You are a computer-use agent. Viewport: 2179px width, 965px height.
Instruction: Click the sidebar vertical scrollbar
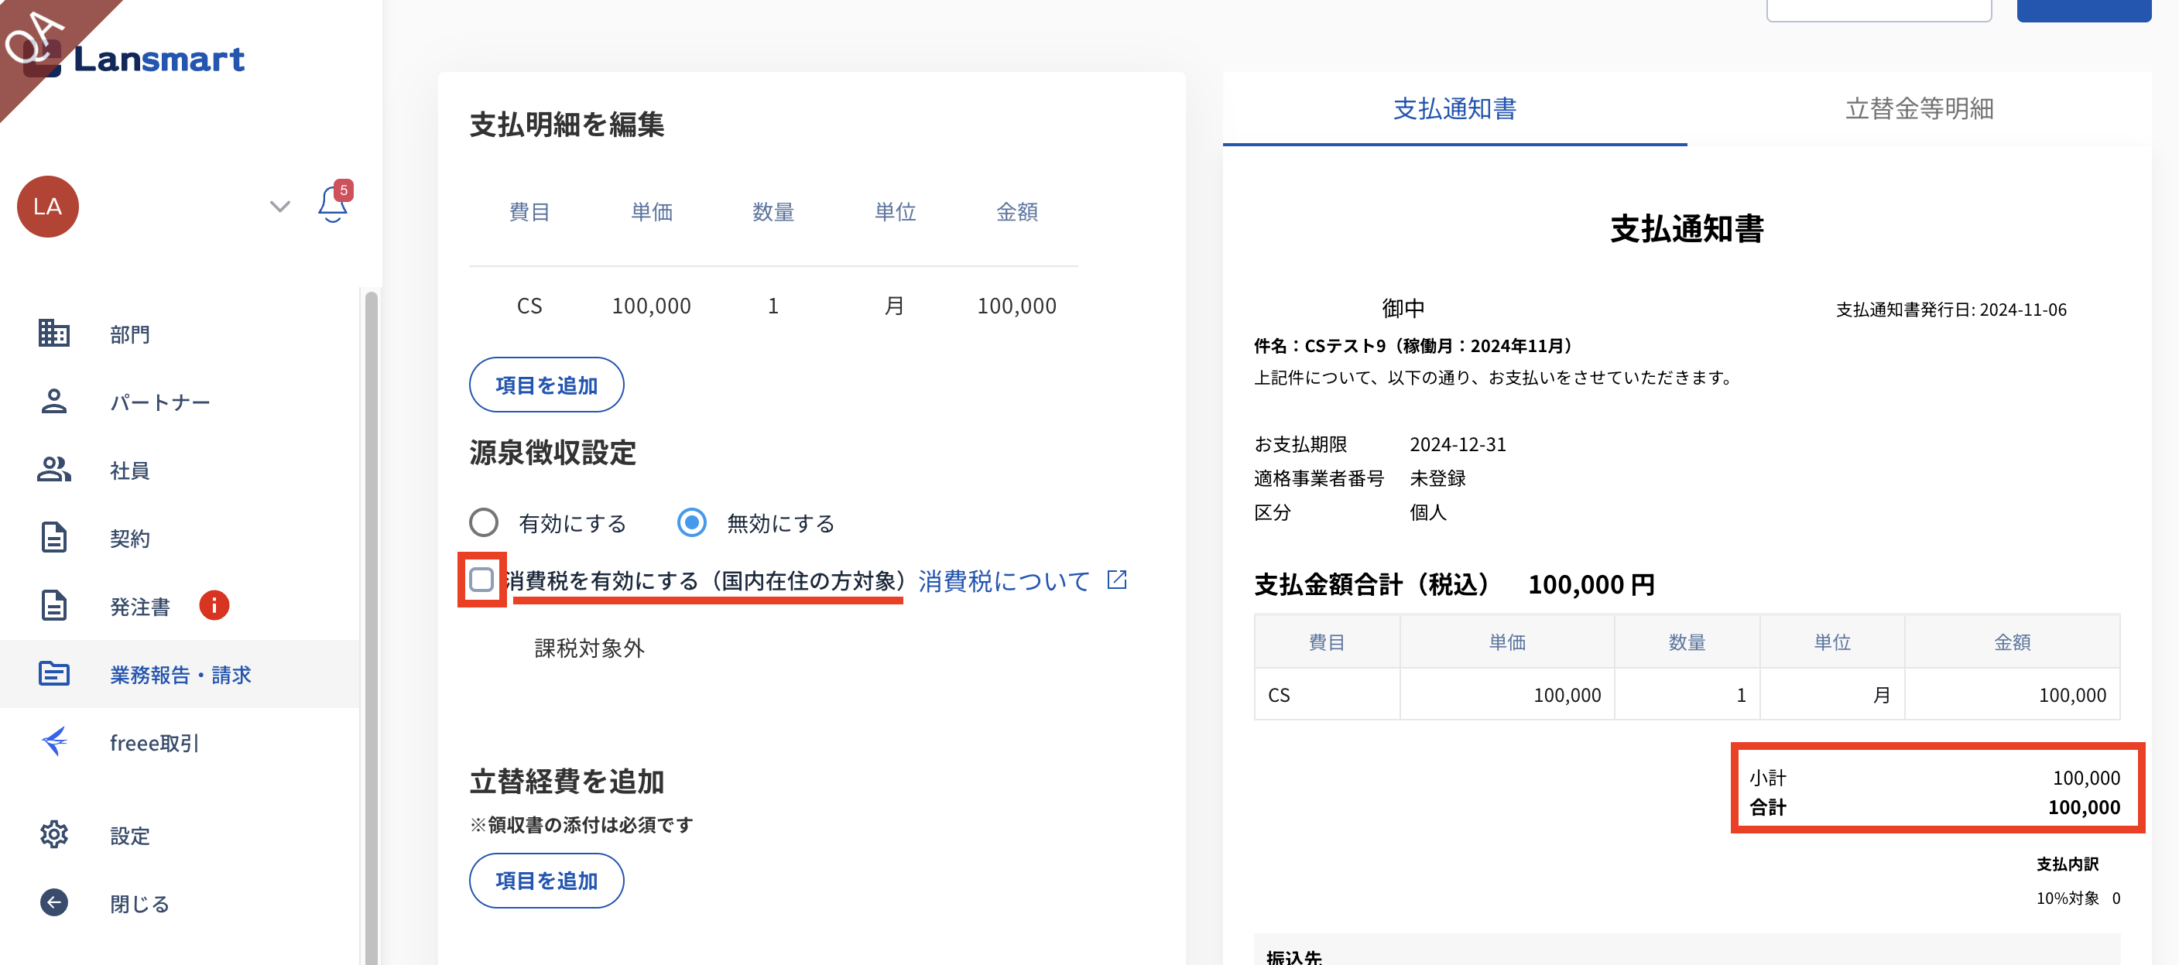tap(372, 626)
